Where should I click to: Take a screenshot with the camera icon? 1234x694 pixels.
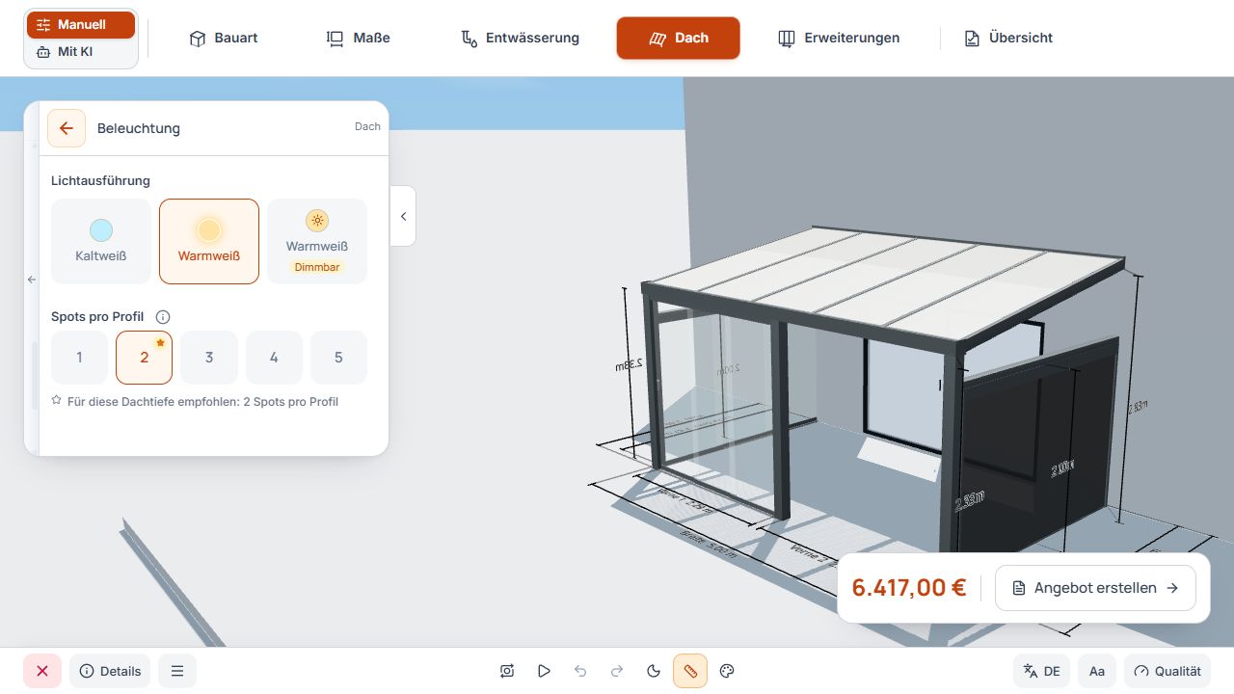[x=507, y=671]
